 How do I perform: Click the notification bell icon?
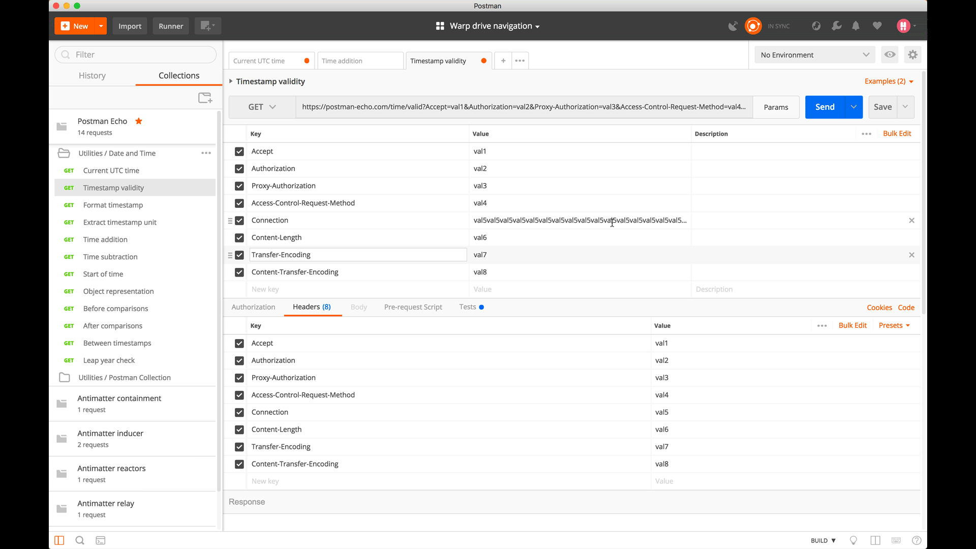[856, 25]
